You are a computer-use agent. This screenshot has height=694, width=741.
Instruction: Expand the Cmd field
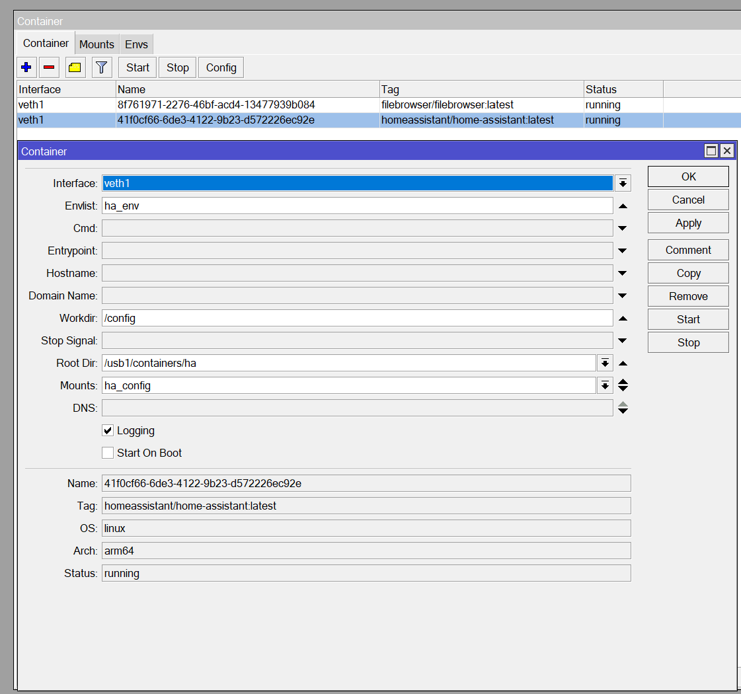point(622,229)
